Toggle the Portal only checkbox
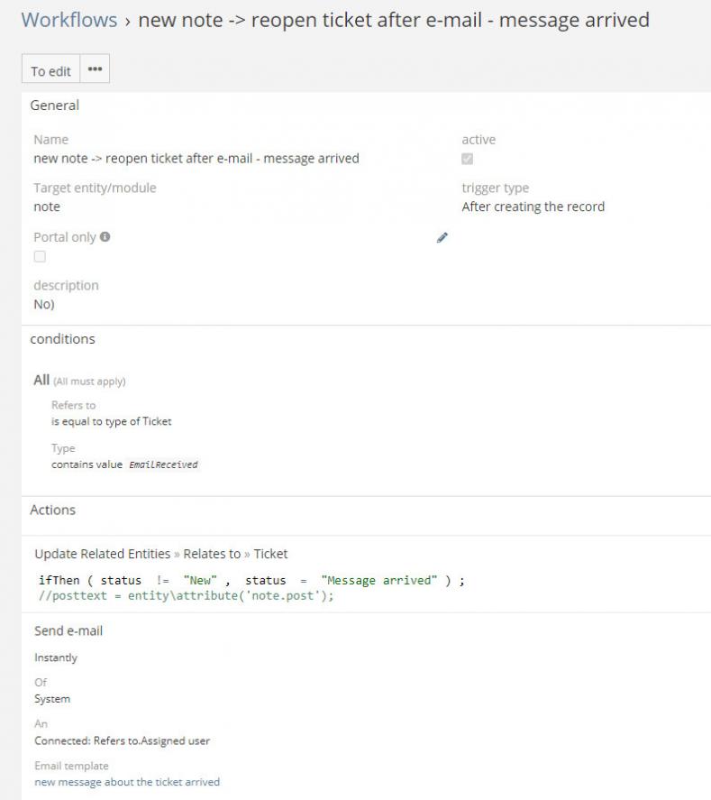Viewport: 711px width, 800px height. click(x=40, y=257)
